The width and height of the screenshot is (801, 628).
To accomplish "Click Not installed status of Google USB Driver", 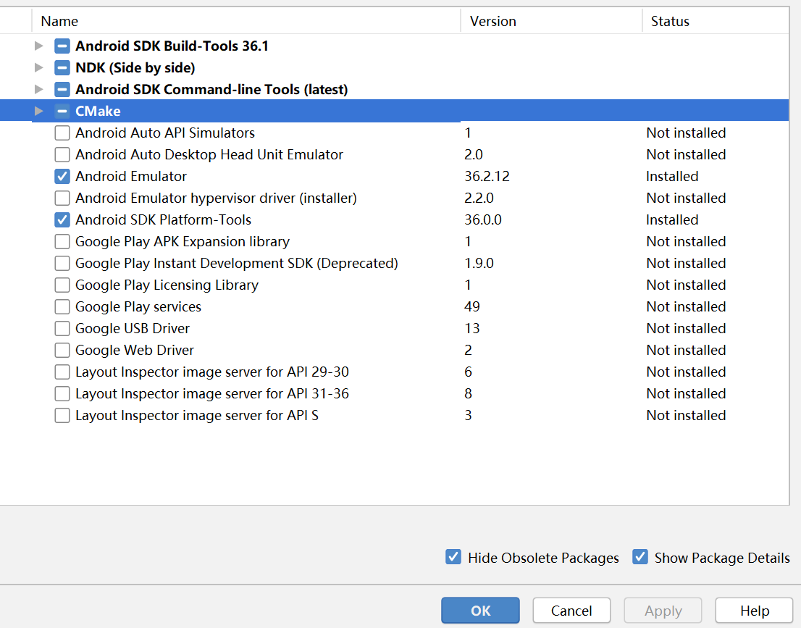I will [686, 328].
